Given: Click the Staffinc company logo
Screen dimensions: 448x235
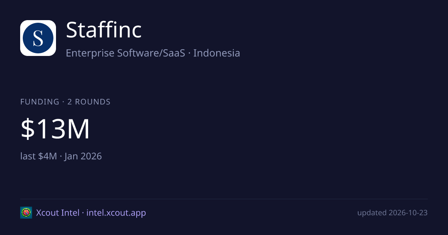Looking at the screenshot, I should pos(38,38).
